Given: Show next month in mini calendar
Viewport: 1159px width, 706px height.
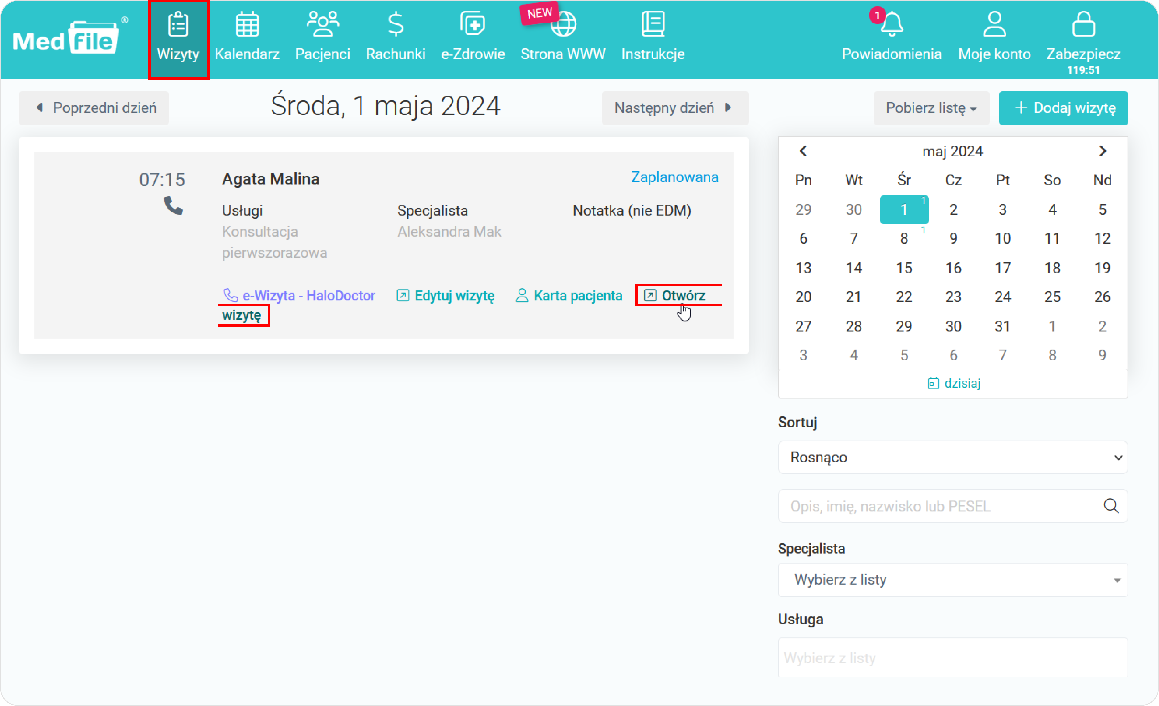Looking at the screenshot, I should coord(1102,151).
